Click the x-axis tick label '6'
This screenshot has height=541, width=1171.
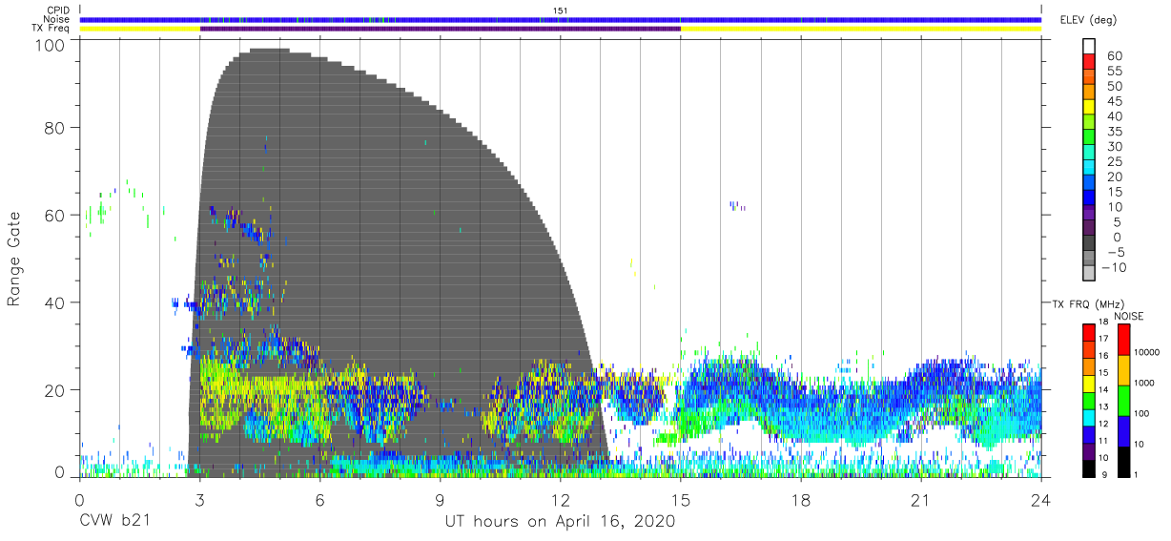click(319, 499)
